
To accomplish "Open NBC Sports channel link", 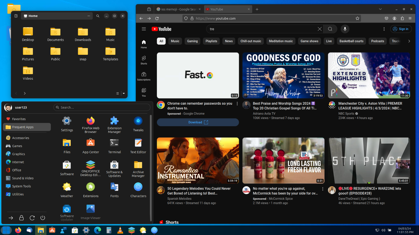I will (346, 114).
